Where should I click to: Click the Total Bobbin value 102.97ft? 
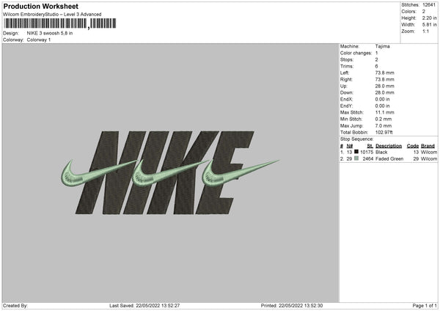pyautogui.click(x=384, y=133)
